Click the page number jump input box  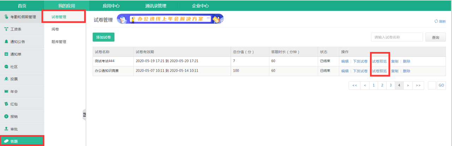(432, 85)
